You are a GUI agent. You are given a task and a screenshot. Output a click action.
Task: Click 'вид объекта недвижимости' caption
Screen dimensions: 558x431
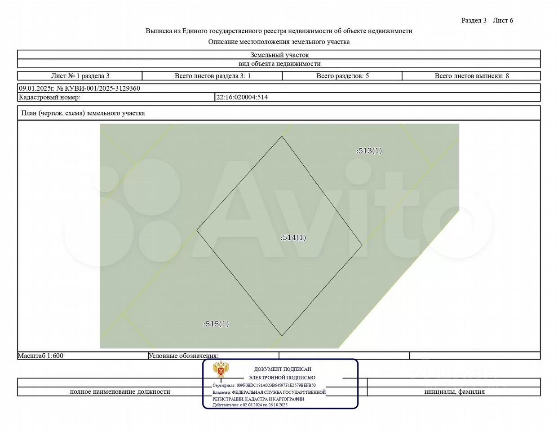tap(279, 64)
